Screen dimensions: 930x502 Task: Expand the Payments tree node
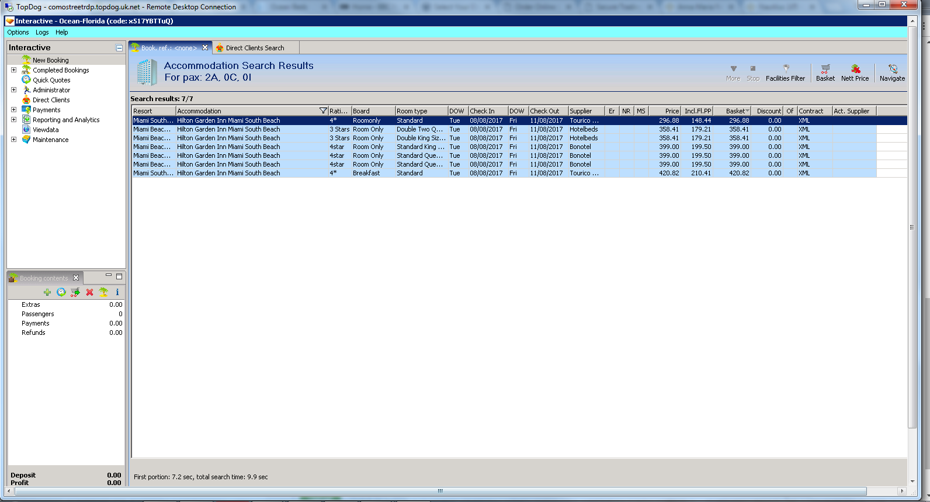(14, 110)
